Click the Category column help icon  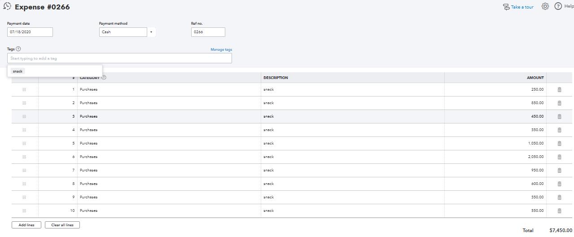(104, 78)
